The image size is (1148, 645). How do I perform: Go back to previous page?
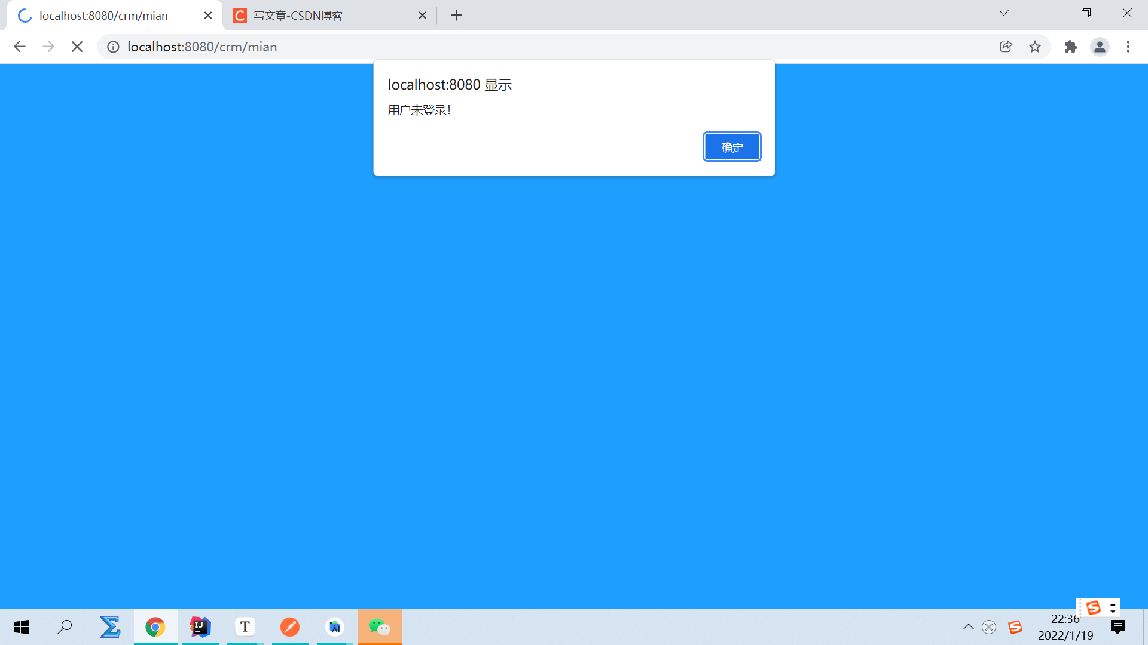tap(20, 47)
